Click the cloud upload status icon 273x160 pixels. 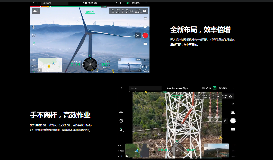[x=36, y=11]
